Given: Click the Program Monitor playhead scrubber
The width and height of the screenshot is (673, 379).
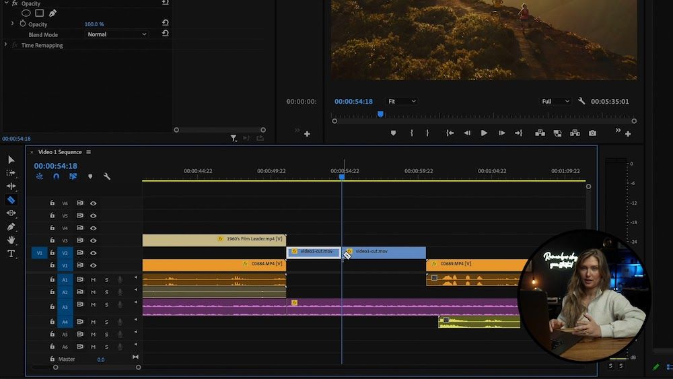Looking at the screenshot, I should point(380,114).
